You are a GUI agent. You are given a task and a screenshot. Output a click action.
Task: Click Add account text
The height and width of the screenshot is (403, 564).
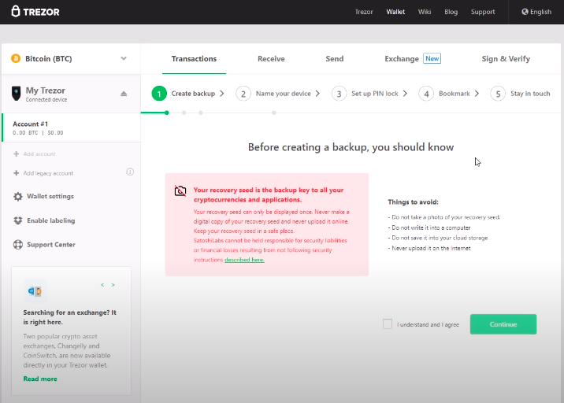click(39, 153)
